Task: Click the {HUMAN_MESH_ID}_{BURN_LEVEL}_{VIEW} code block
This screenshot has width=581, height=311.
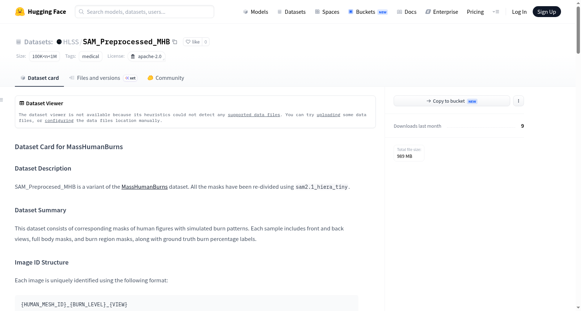Action: coord(187,304)
